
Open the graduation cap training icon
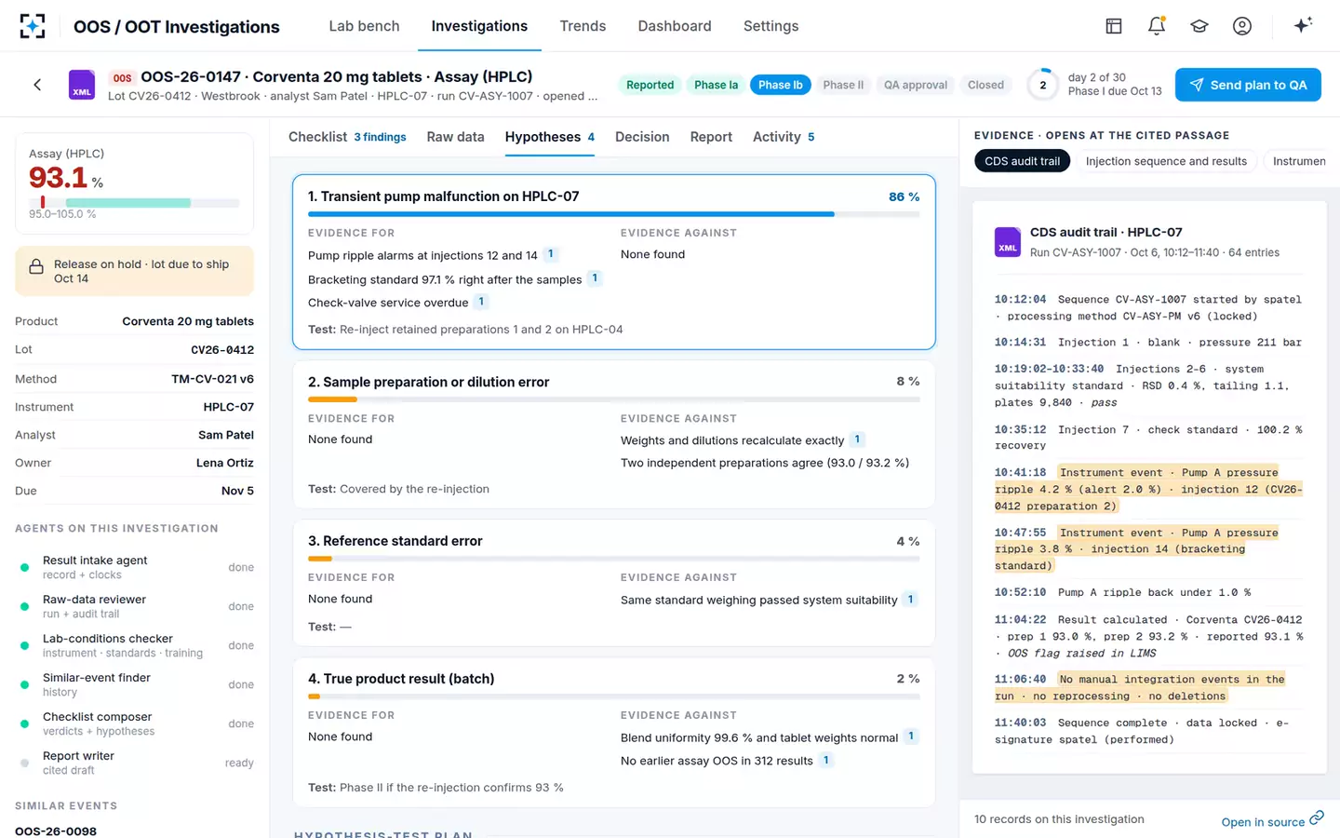pyautogui.click(x=1199, y=26)
